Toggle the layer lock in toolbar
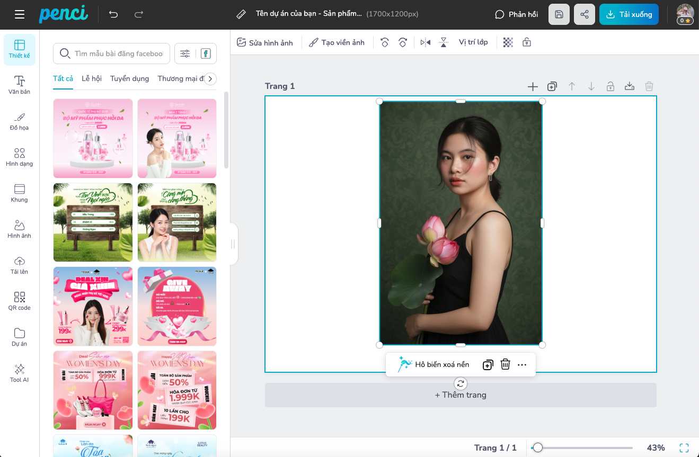The height and width of the screenshot is (457, 699). pos(526,42)
